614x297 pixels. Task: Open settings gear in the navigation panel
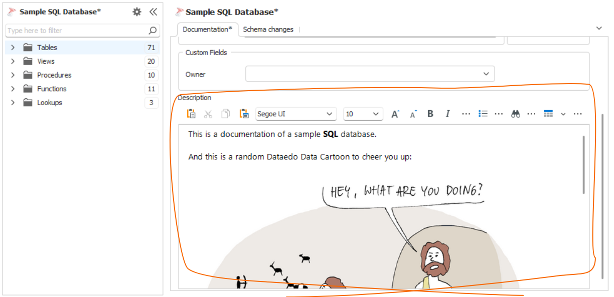pos(136,12)
